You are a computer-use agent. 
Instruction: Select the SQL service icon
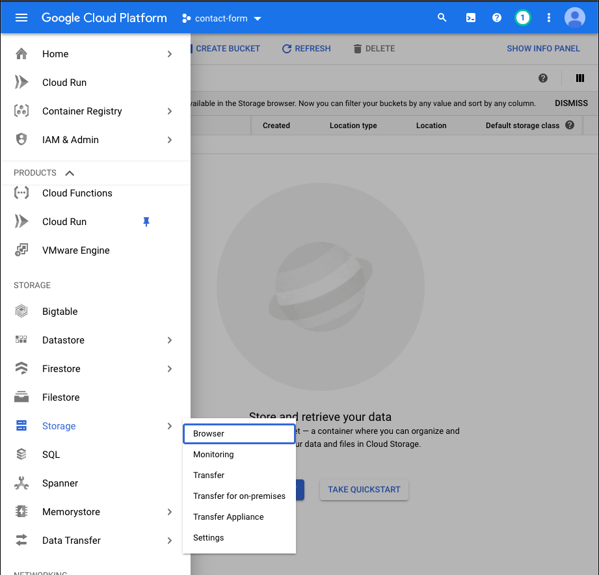[x=21, y=454]
